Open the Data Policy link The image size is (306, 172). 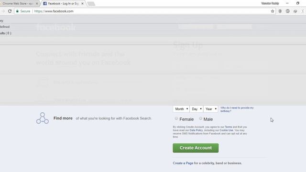(196, 130)
